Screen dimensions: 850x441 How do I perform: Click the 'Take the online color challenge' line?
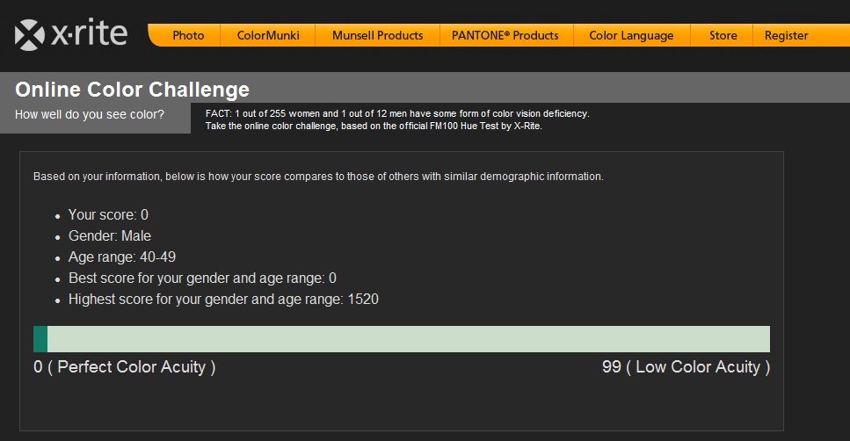374,126
